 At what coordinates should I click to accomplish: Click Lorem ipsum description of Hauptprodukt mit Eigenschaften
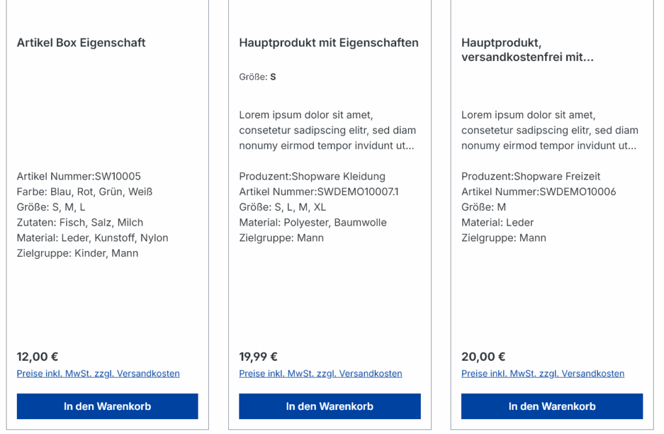(327, 130)
